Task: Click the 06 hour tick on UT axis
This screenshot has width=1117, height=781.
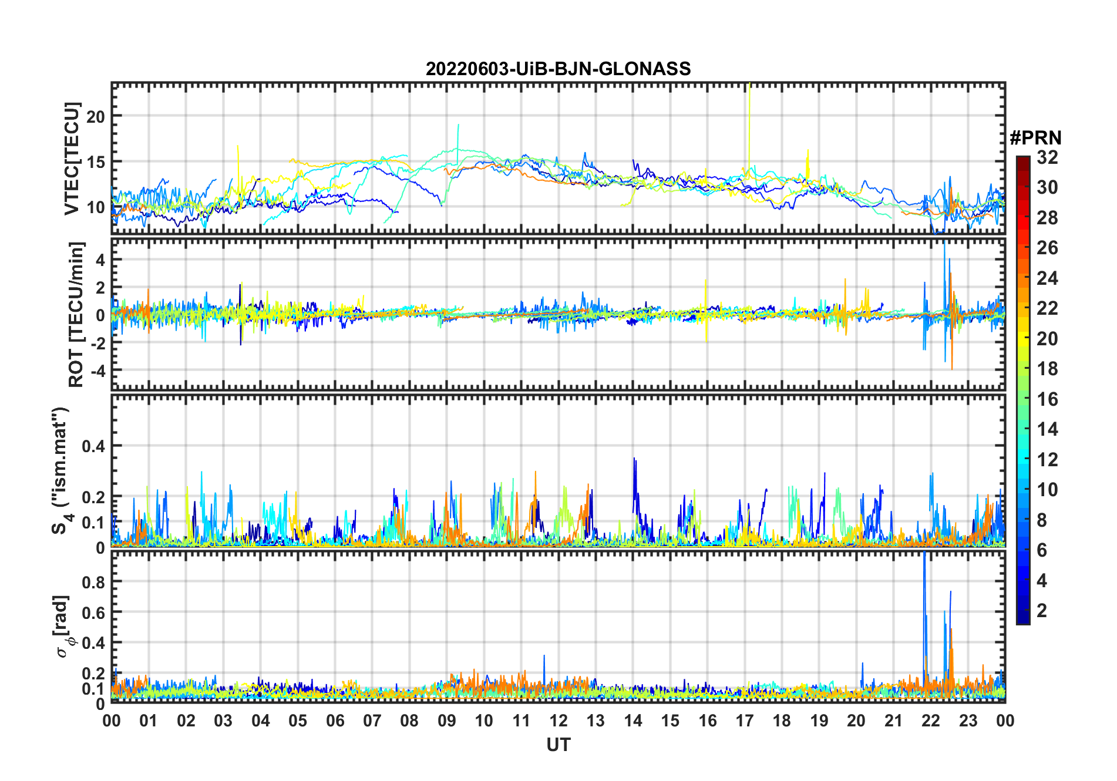Action: [335, 721]
